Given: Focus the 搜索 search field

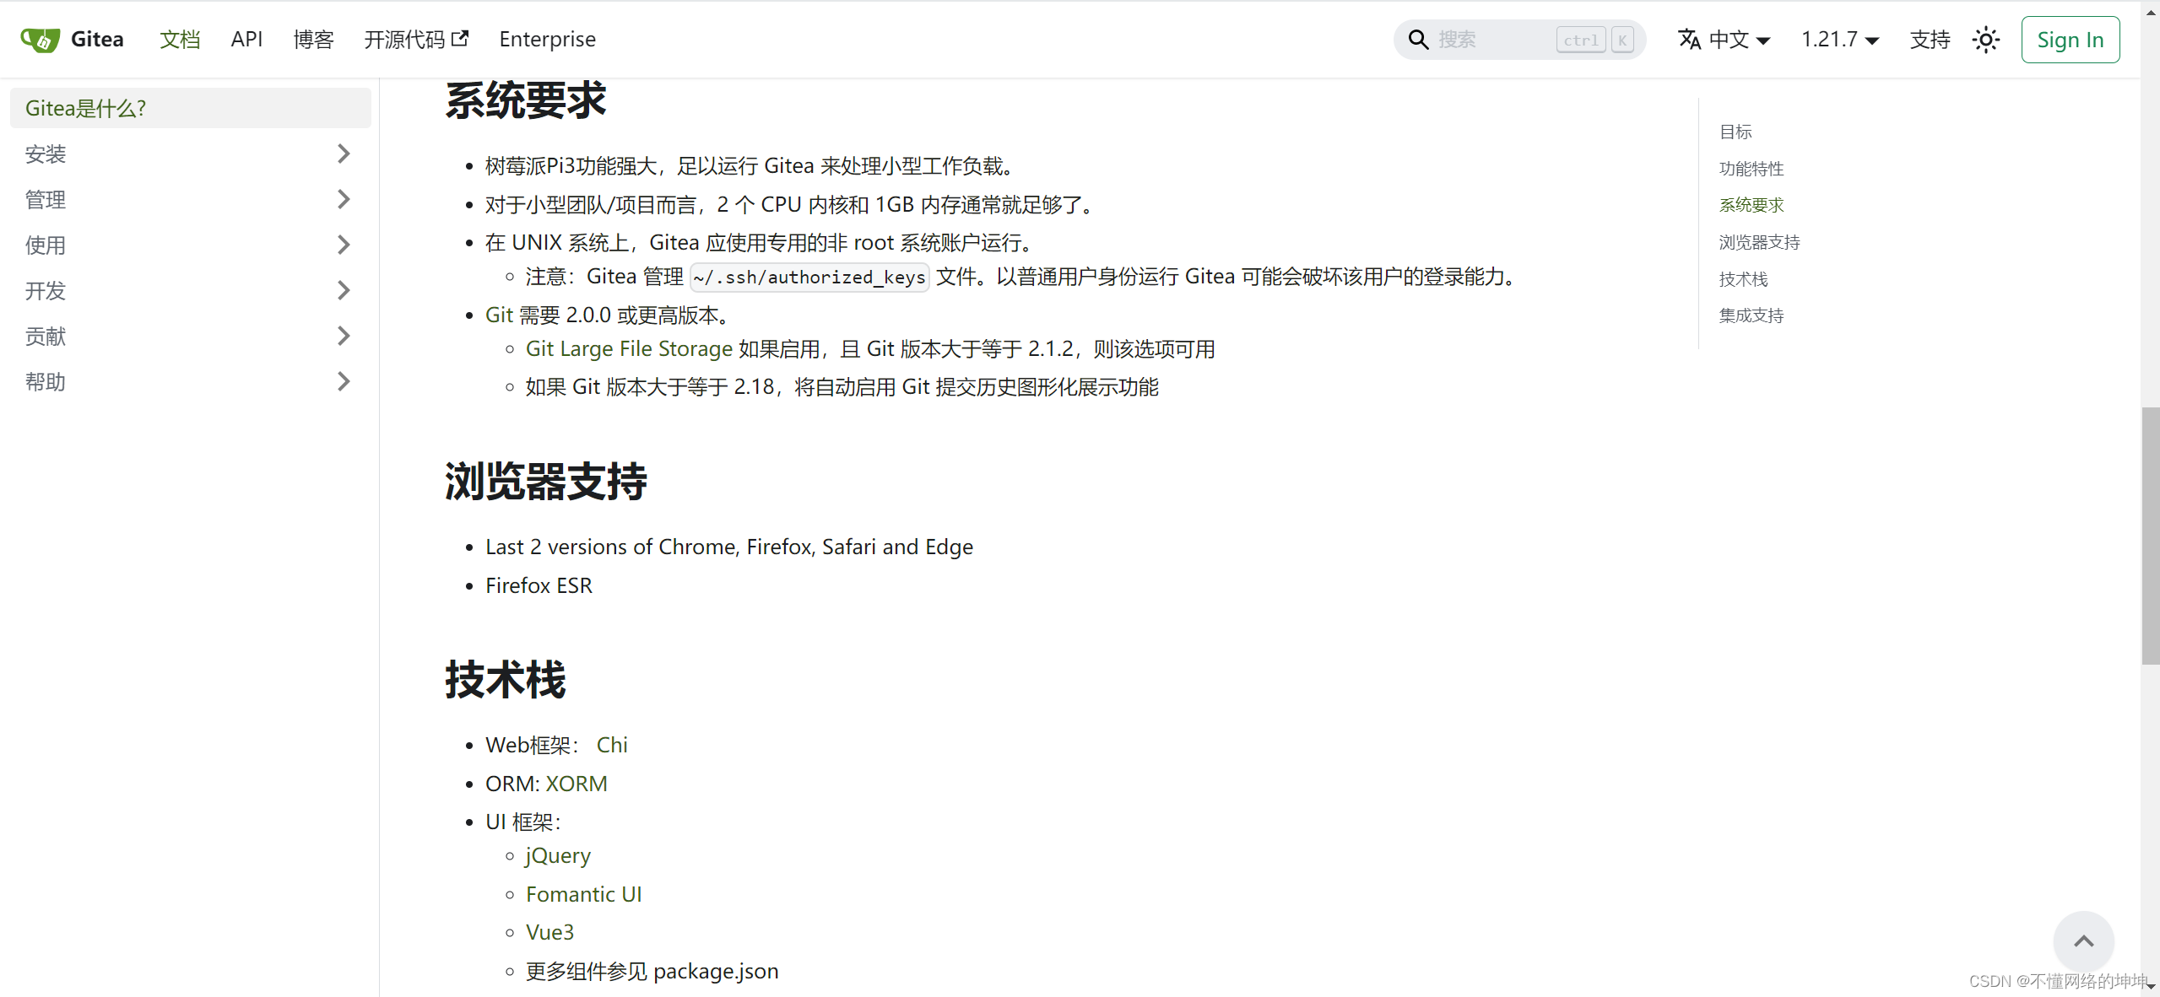Looking at the screenshot, I should [x=1519, y=40].
